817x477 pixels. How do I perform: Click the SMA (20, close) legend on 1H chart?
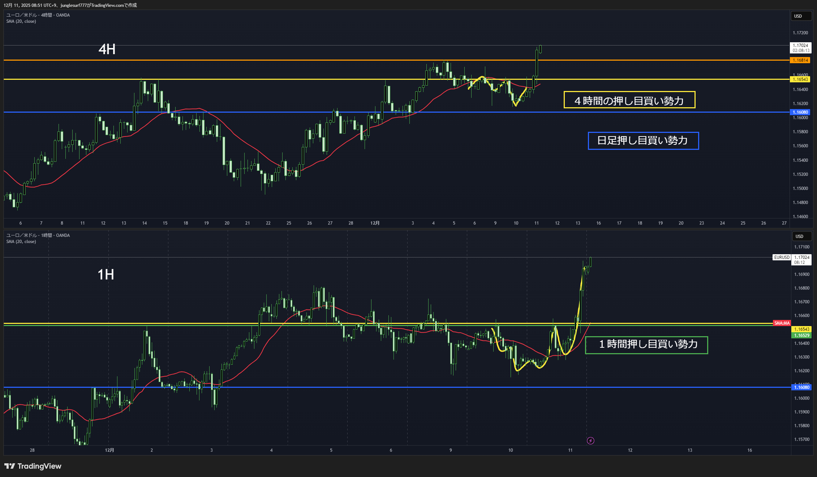coord(21,242)
